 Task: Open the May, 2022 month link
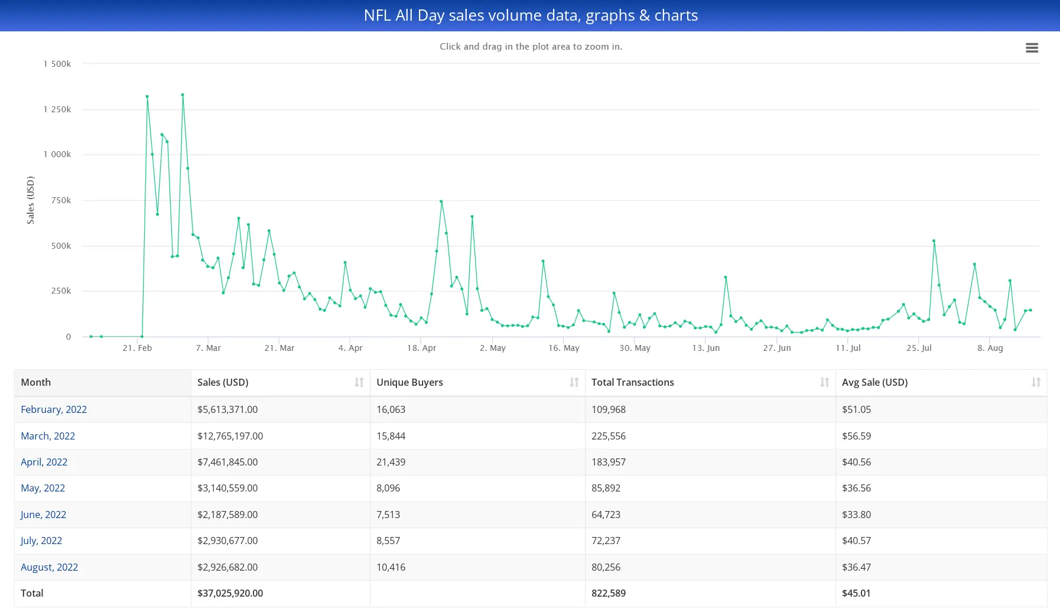(x=43, y=488)
